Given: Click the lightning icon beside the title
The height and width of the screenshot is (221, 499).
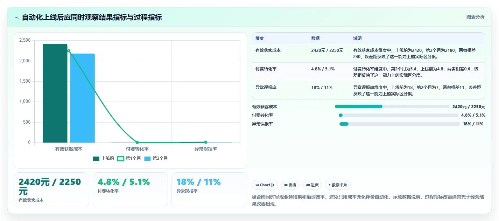Looking at the screenshot, I should tap(16, 18).
